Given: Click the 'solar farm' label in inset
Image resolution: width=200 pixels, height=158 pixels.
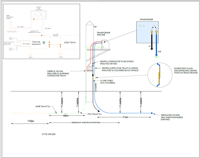Looking at the screenshot, I should [70, 42].
